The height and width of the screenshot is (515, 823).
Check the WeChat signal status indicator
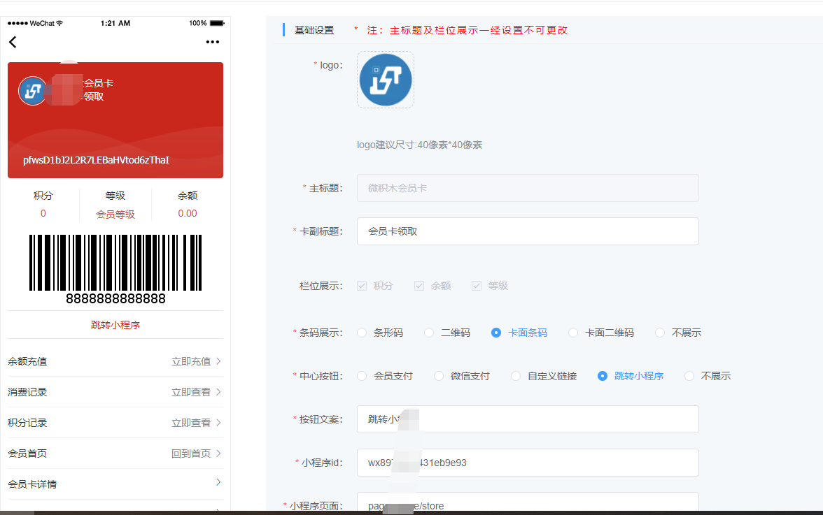click(x=35, y=23)
